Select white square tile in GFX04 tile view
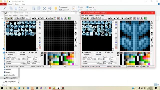Screen dimensions: 160x90 pyautogui.click(x=91, y=34)
